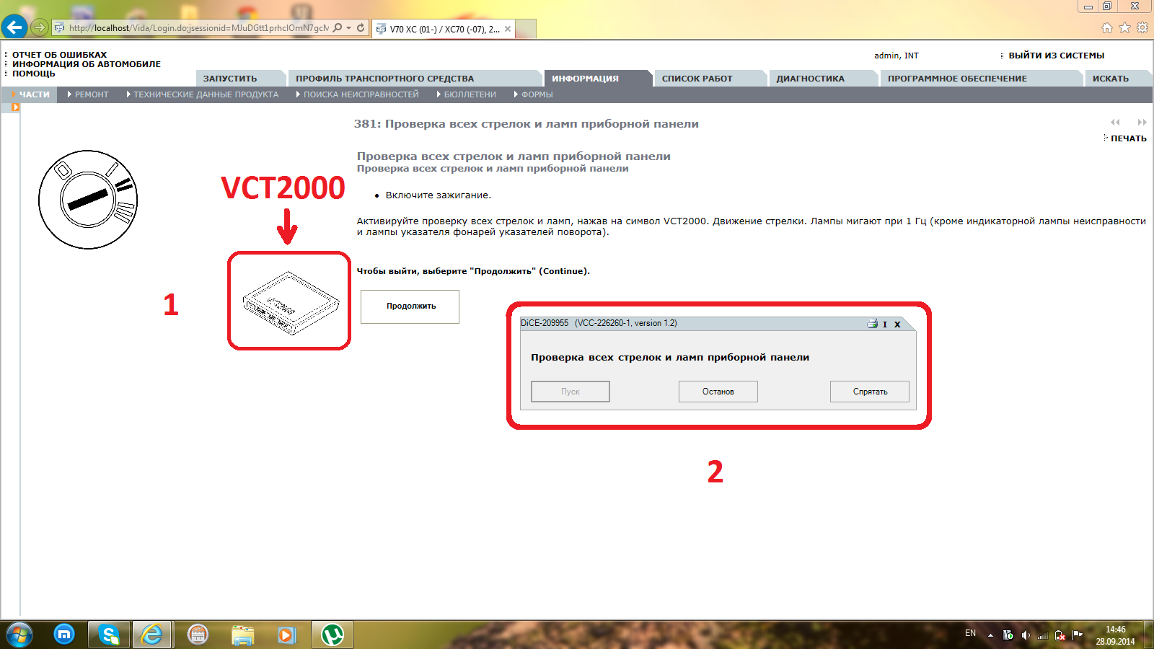Expand the БЮЛЛЕТЕНИ submenu

(466, 94)
